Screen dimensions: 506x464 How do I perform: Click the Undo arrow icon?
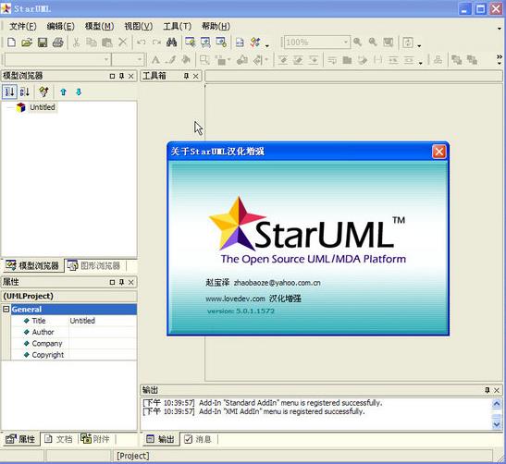(141, 43)
